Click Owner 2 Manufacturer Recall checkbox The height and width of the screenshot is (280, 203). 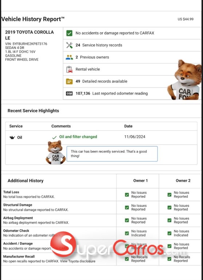point(169,259)
